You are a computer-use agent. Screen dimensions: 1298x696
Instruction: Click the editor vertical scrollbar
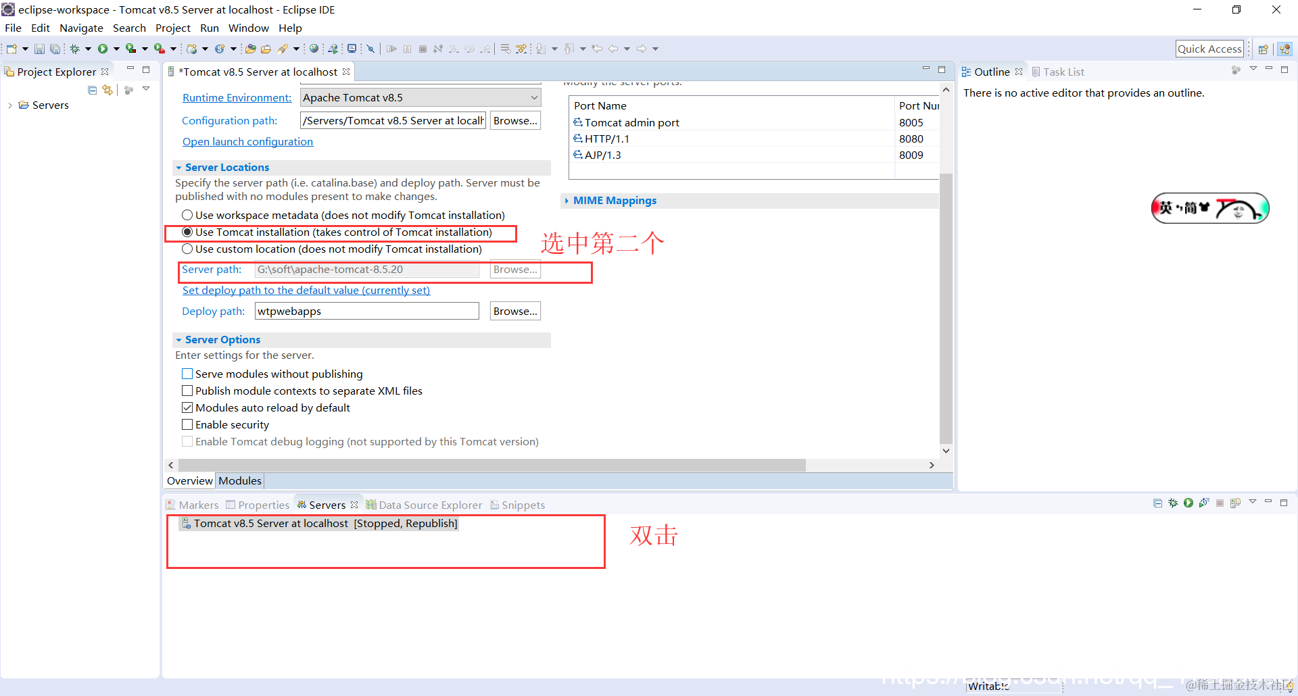click(x=946, y=307)
